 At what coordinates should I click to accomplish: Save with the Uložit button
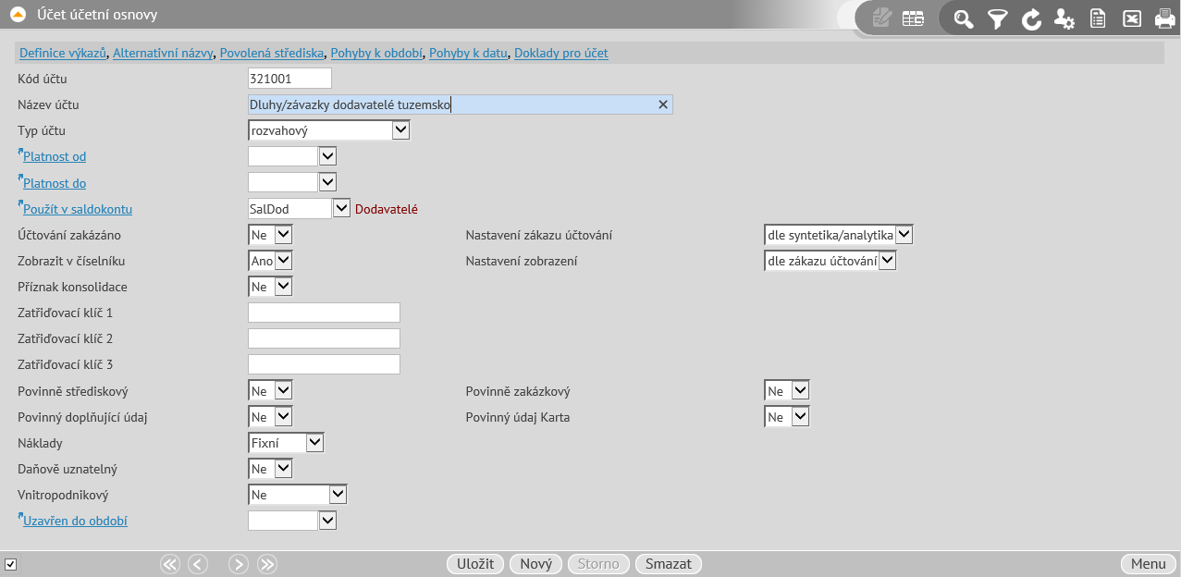pyautogui.click(x=476, y=564)
